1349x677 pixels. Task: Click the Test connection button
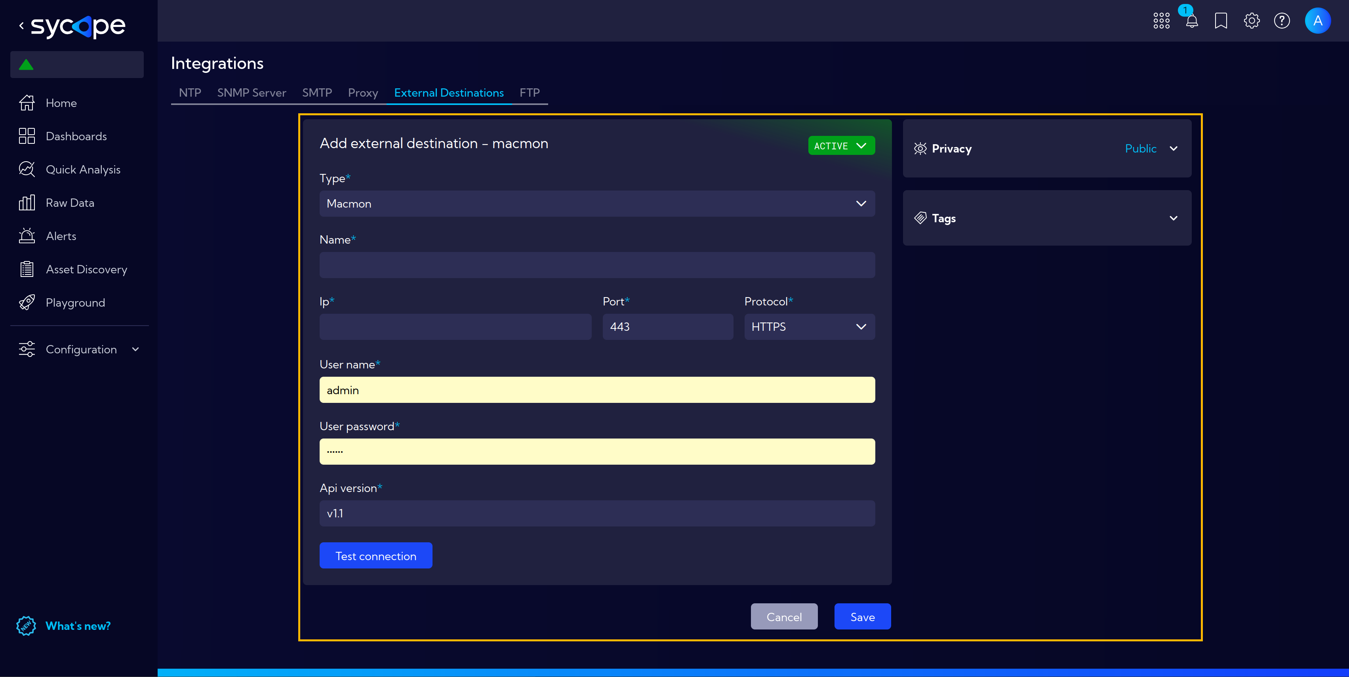(375, 555)
